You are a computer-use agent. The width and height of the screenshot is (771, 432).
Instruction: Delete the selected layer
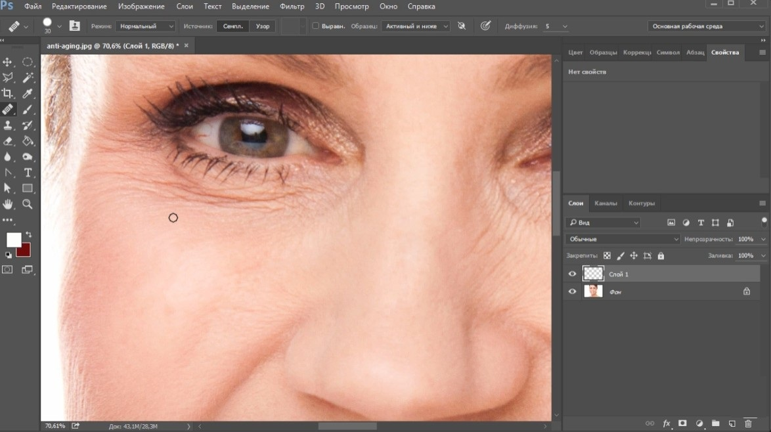coord(749,423)
